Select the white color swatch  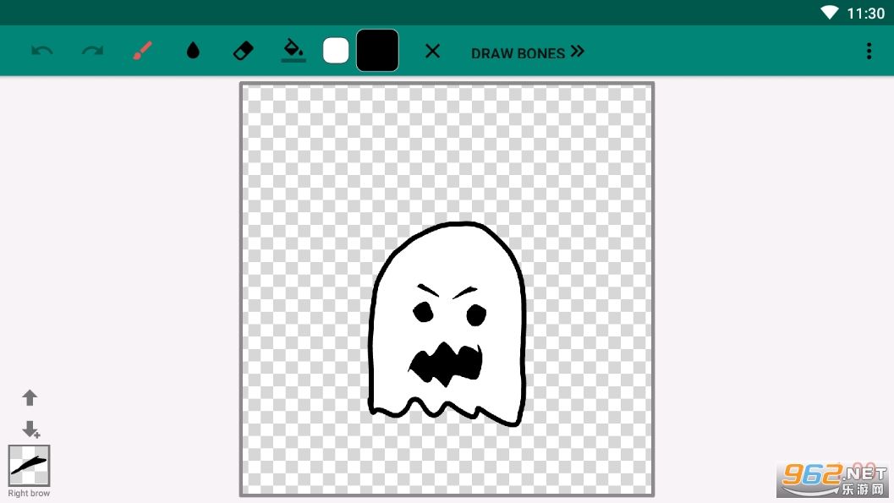(x=336, y=51)
